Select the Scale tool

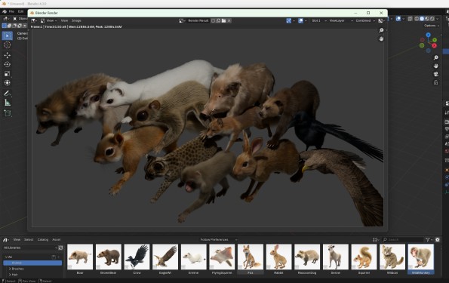click(x=7, y=74)
